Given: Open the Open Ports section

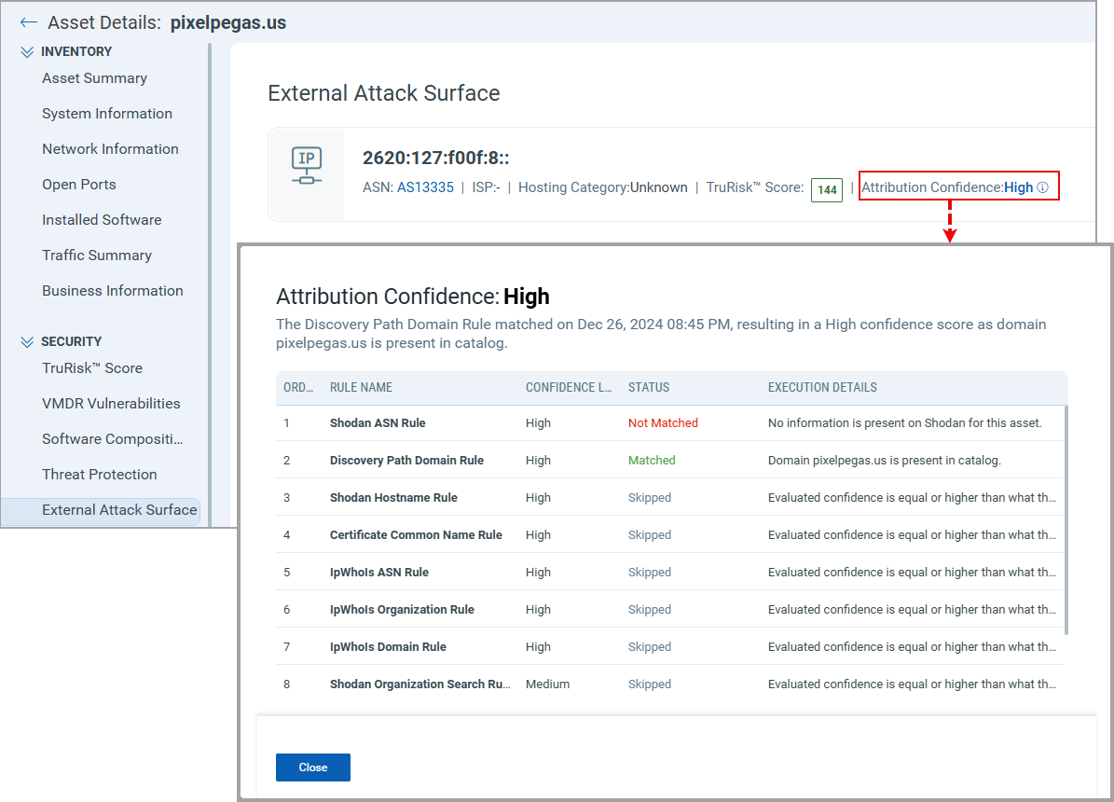Looking at the screenshot, I should [x=79, y=185].
